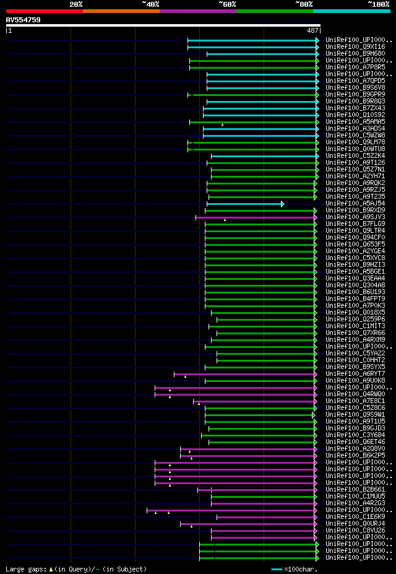This screenshot has width=396, height=574.
Task: Select the UniRef100_A9RQK2 label
Action: click(355, 183)
